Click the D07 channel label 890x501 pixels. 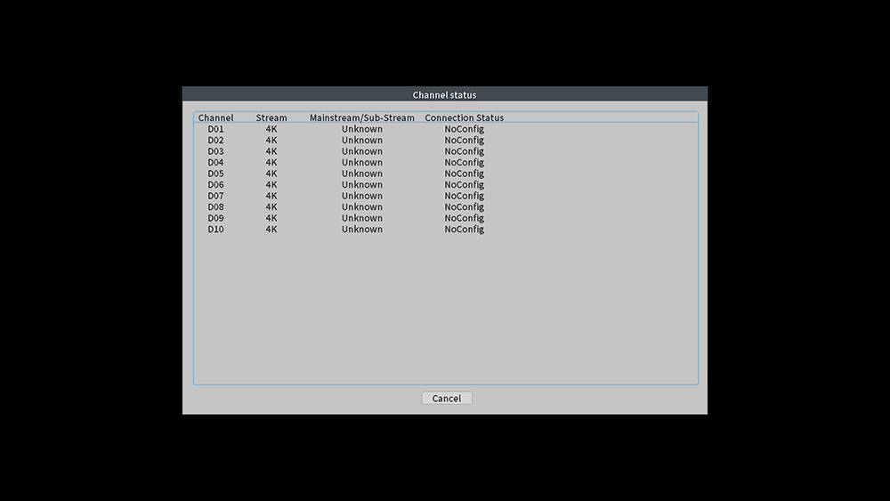(216, 196)
